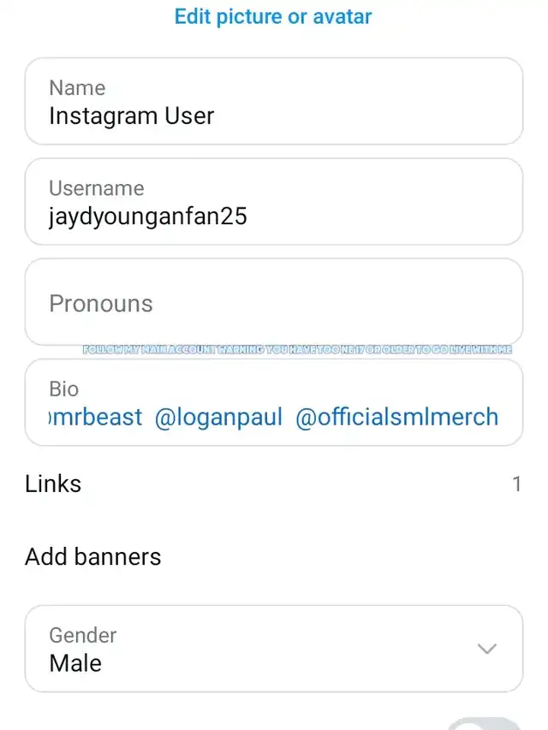Screen dimensions: 548x730
Task: Select the Instagram User name text
Action: (131, 116)
